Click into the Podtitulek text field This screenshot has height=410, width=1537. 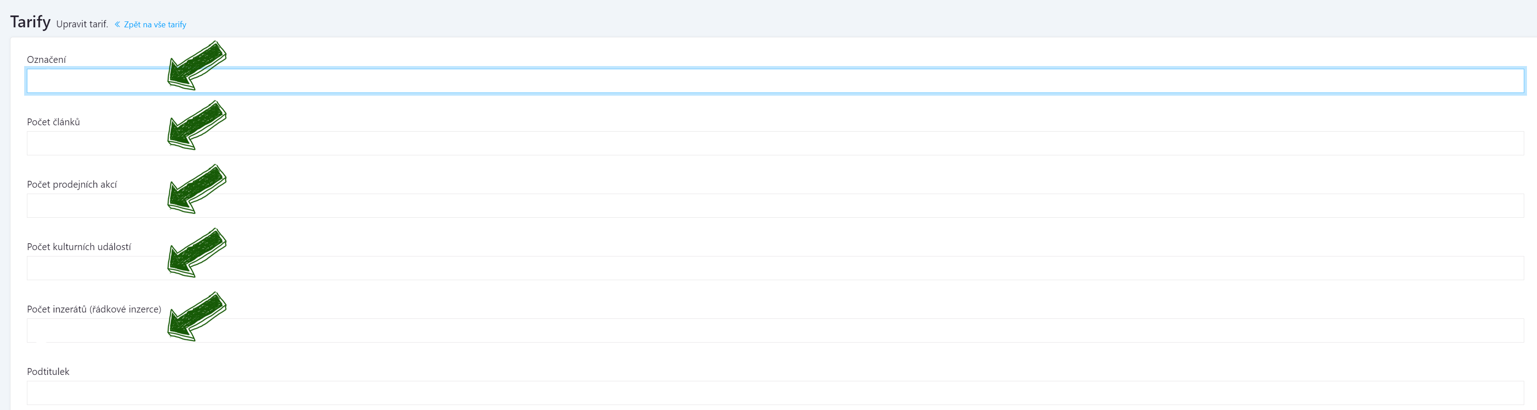click(x=775, y=393)
